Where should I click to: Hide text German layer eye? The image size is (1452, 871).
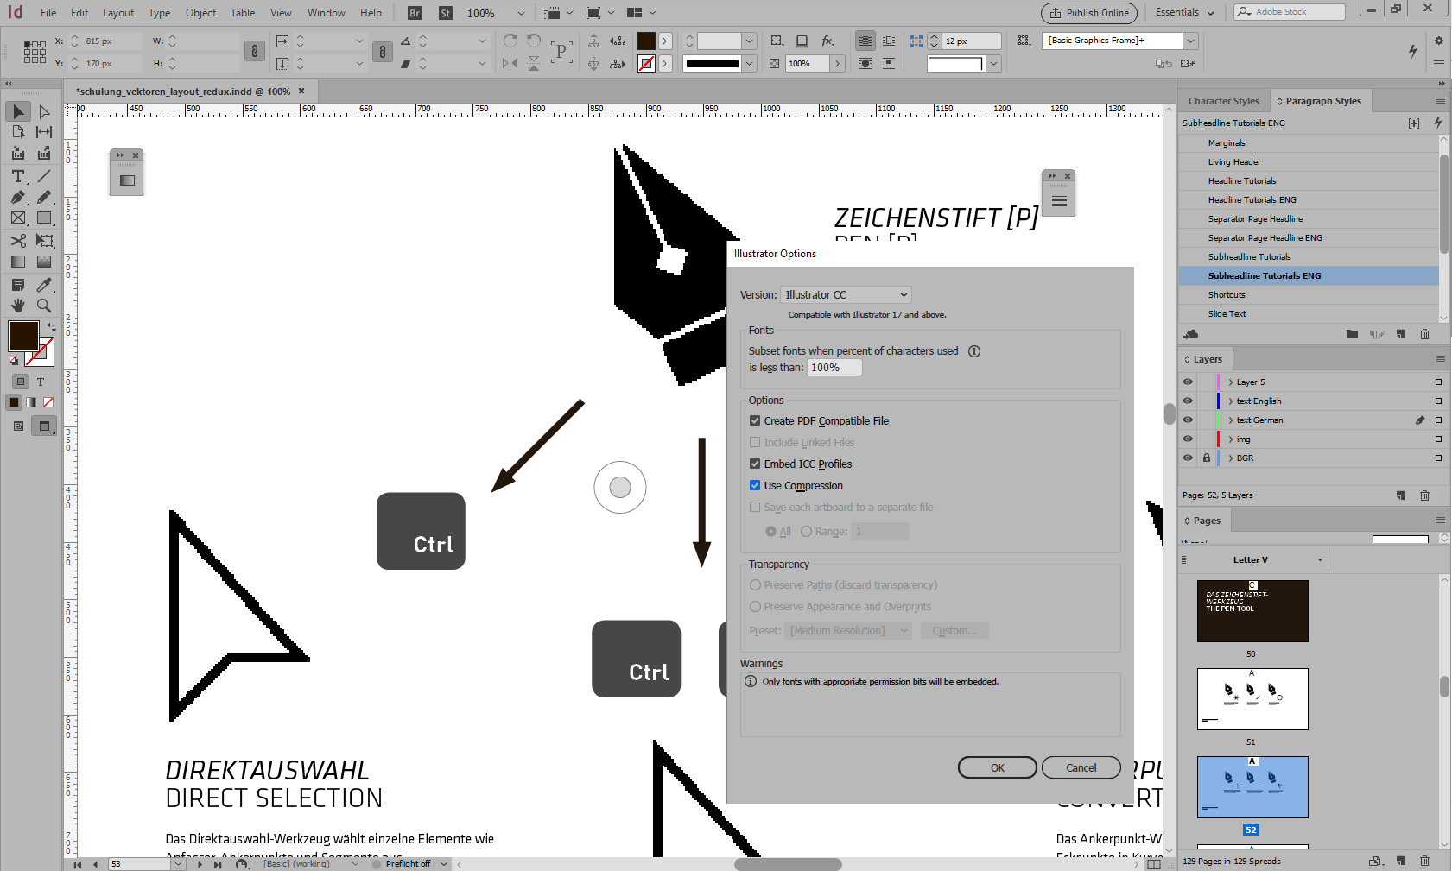click(1188, 420)
